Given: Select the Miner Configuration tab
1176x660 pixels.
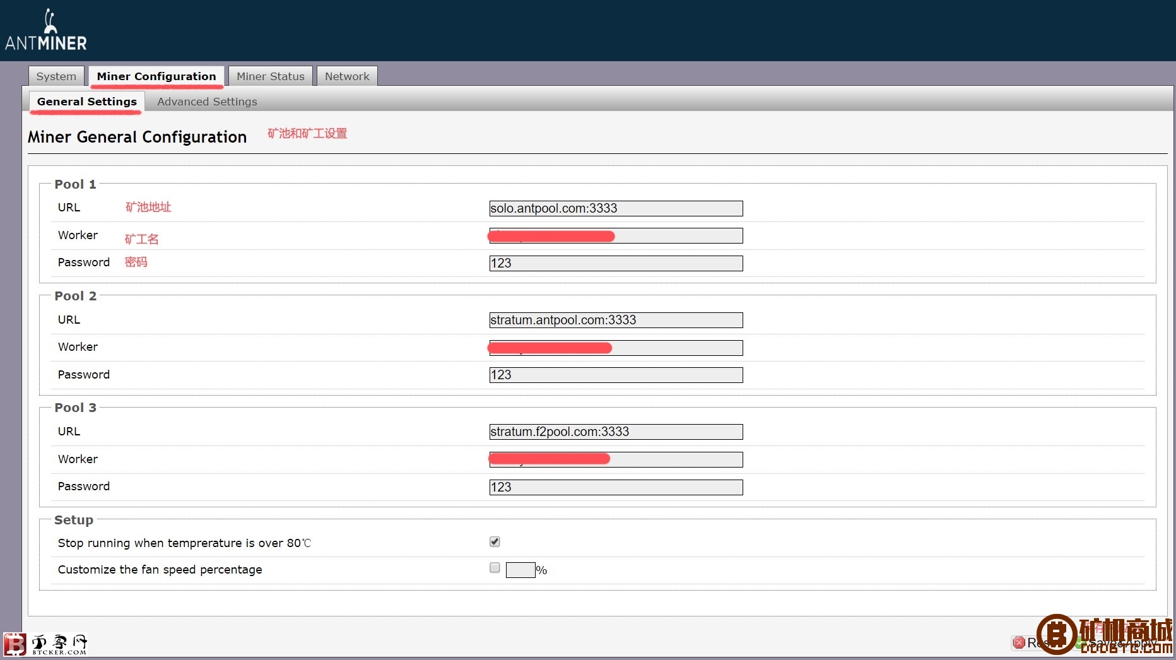Looking at the screenshot, I should point(156,76).
